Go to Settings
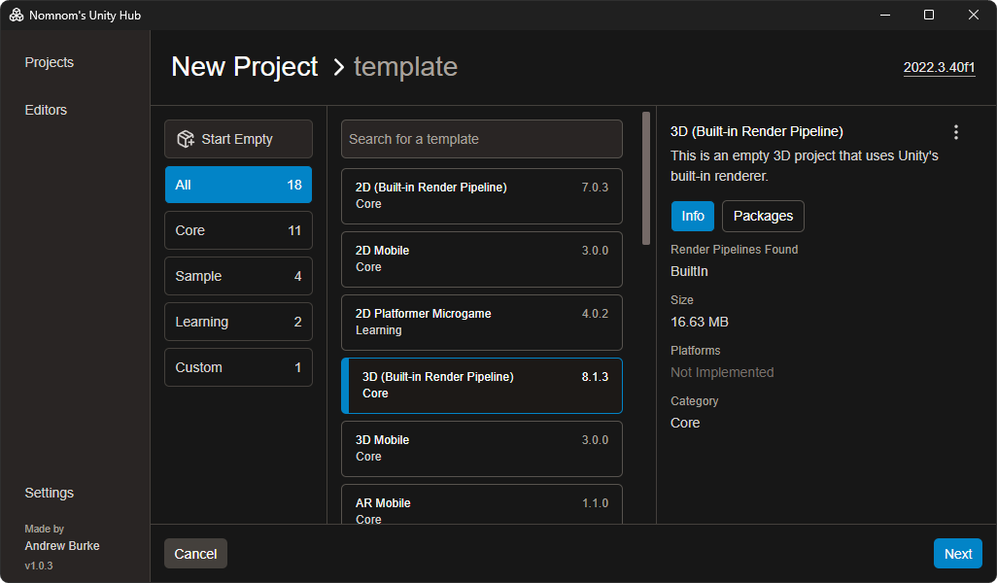The height and width of the screenshot is (583, 997). [49, 493]
